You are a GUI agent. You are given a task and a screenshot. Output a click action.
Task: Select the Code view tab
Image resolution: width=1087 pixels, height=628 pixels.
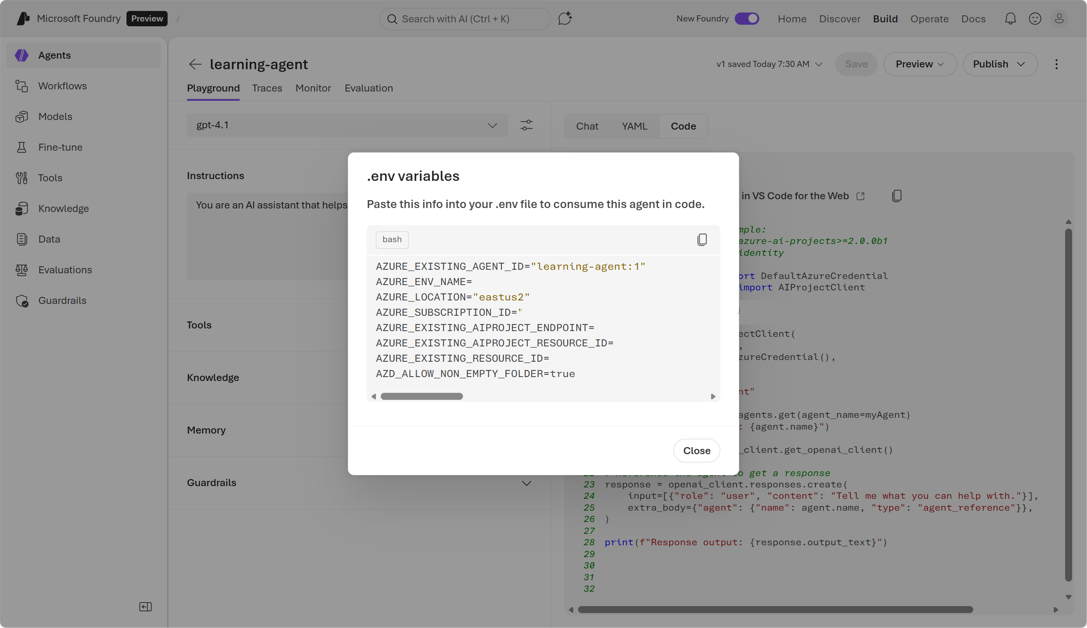pyautogui.click(x=683, y=126)
